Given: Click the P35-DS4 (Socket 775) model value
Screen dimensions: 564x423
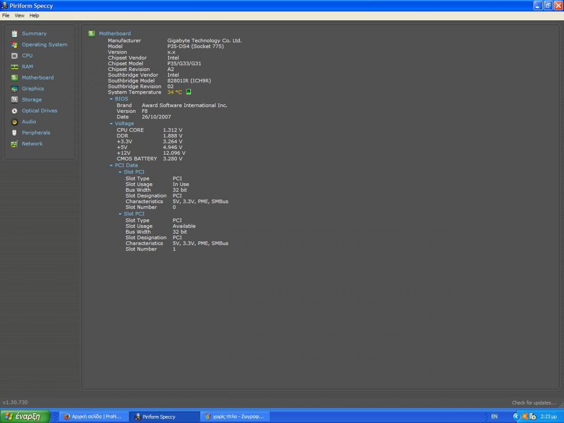Looking at the screenshot, I should 196,47.
